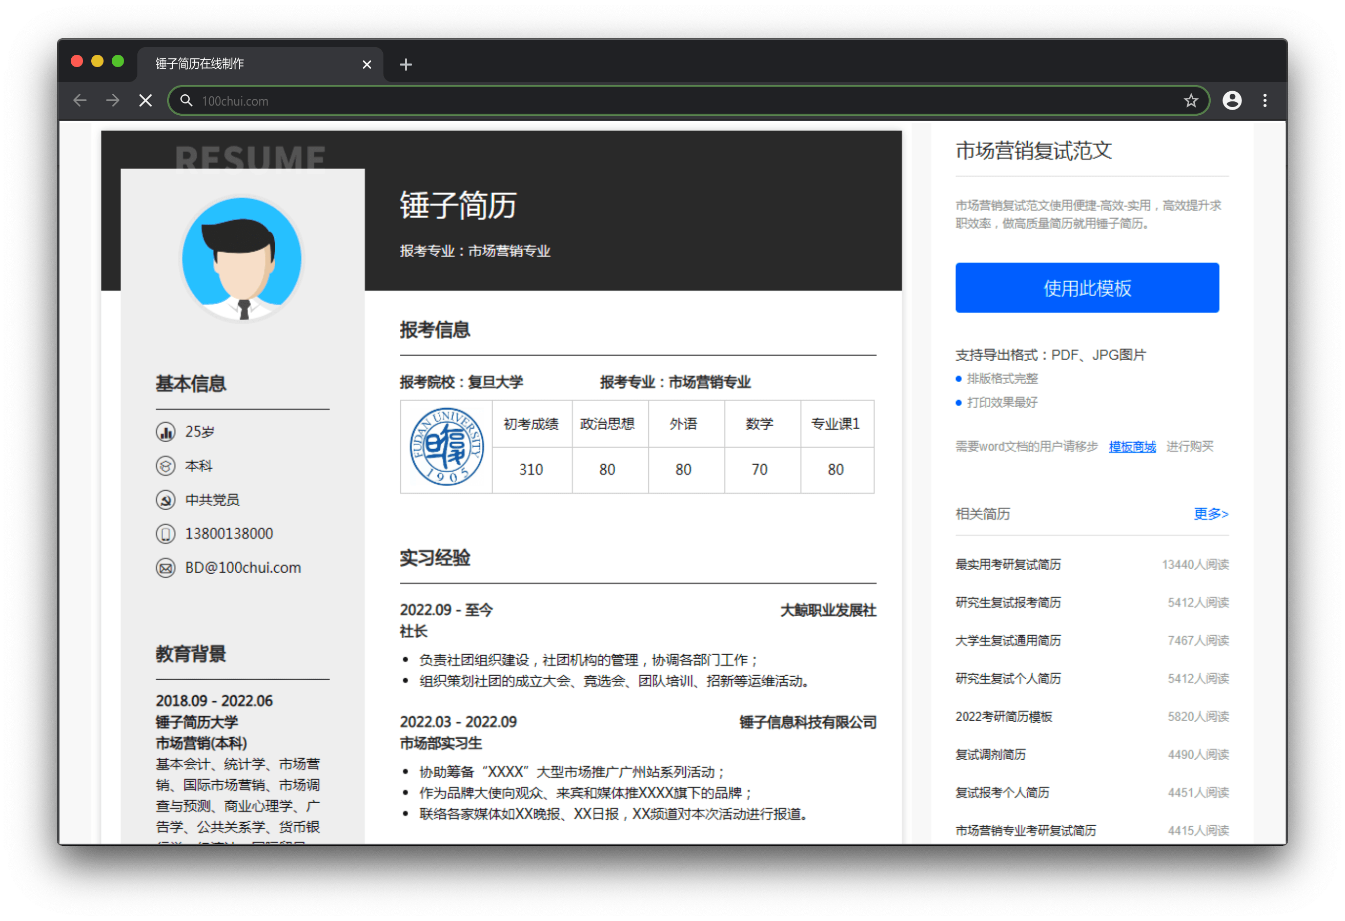Click the 基本信息 sidebar heading

[x=190, y=384]
